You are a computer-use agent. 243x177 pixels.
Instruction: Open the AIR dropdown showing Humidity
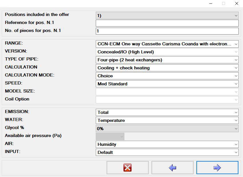tap(167, 144)
